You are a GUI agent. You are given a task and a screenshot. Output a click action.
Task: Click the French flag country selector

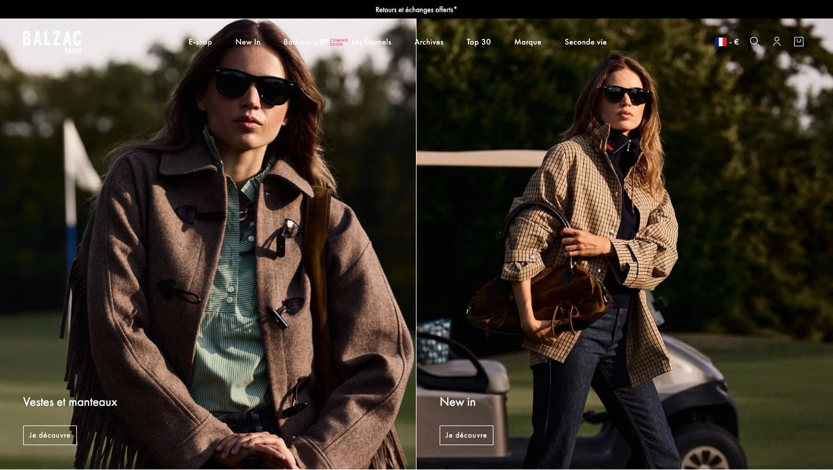[x=721, y=42]
